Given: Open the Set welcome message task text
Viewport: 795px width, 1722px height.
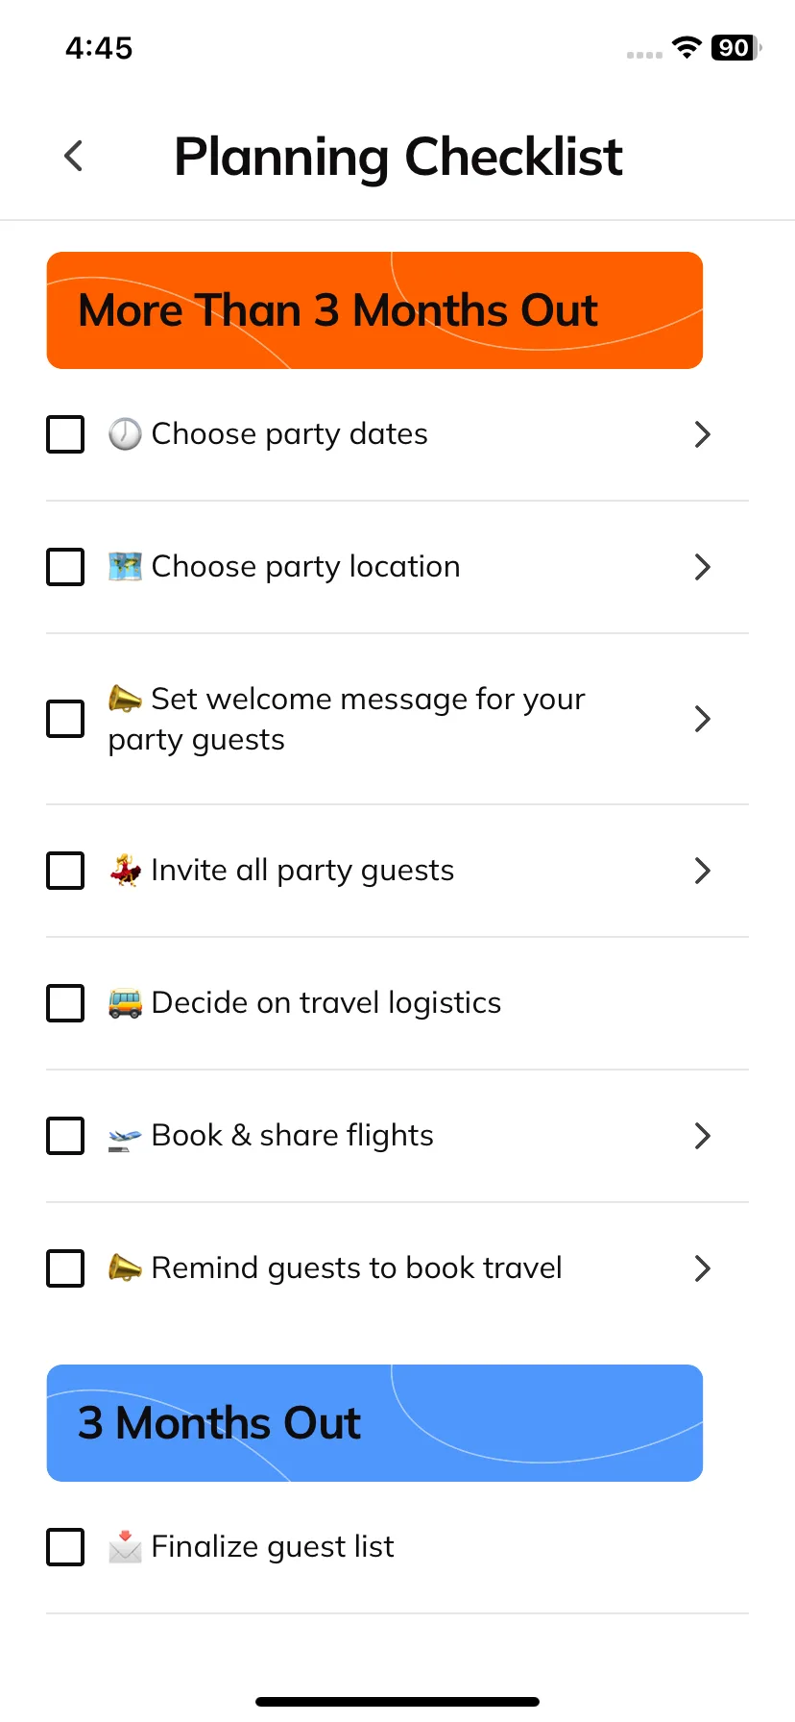Looking at the screenshot, I should (x=347, y=719).
